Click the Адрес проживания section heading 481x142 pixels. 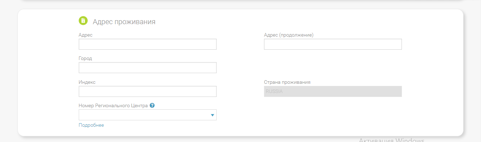click(124, 22)
